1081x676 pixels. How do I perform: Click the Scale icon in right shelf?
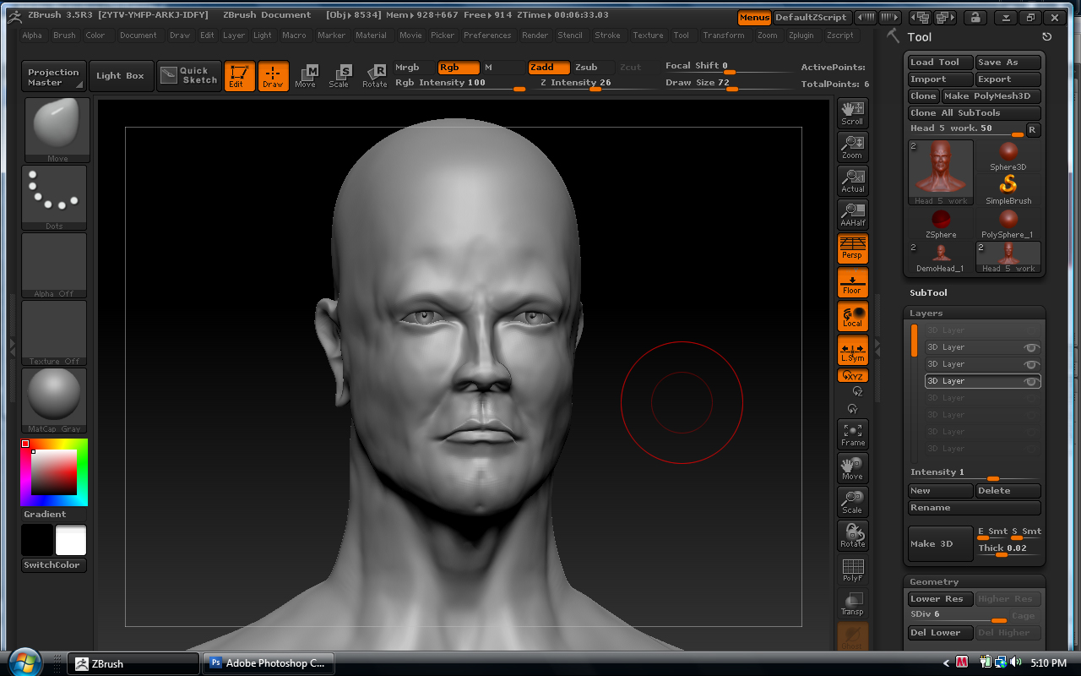point(852,502)
